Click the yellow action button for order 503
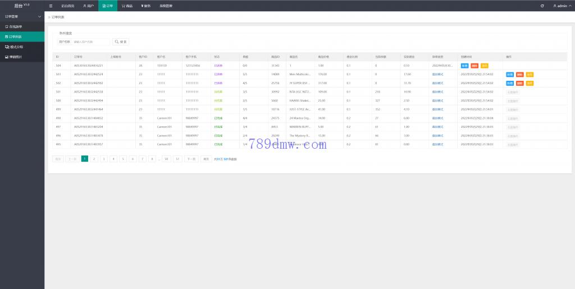 pos(529,74)
